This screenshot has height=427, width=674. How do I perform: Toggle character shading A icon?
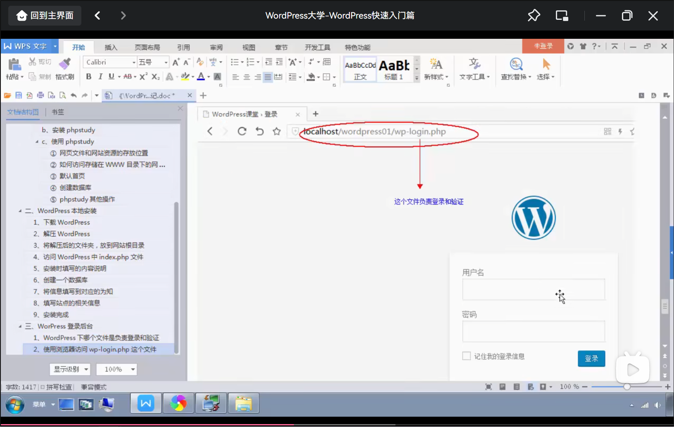click(217, 77)
